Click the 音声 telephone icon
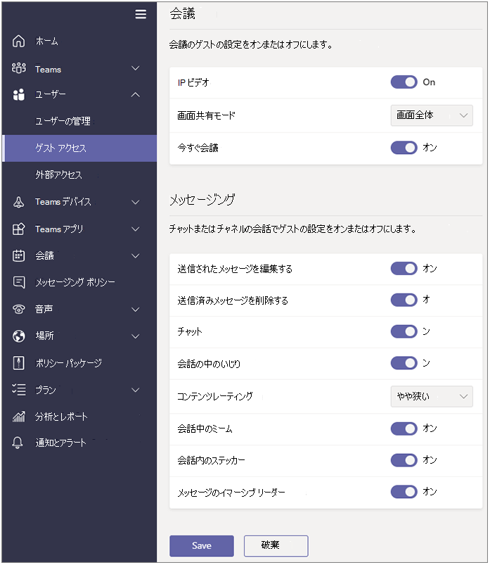Screen dimensions: 490x565 (x=19, y=309)
